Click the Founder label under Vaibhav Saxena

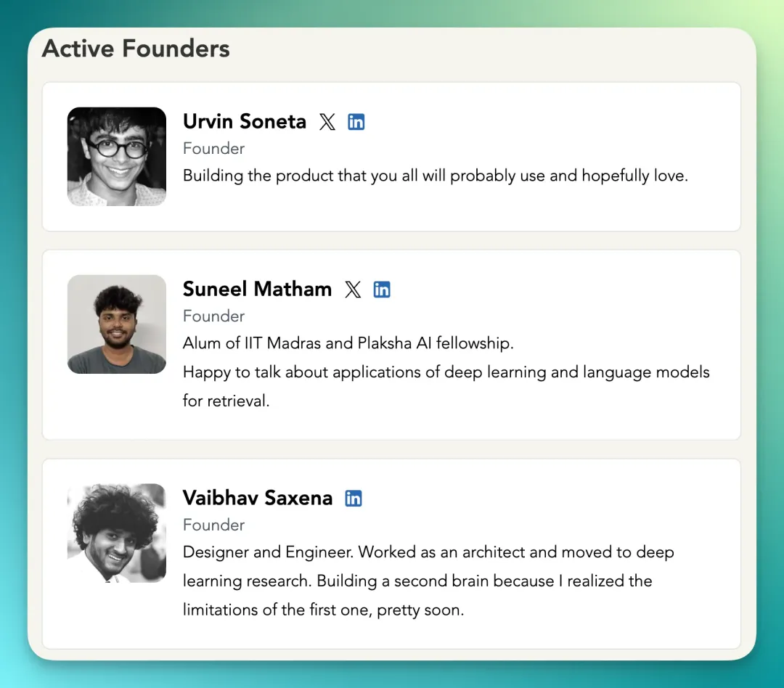tap(213, 525)
